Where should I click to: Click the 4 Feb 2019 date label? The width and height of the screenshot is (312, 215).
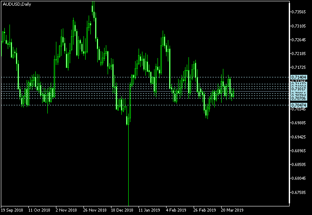pos(176,210)
